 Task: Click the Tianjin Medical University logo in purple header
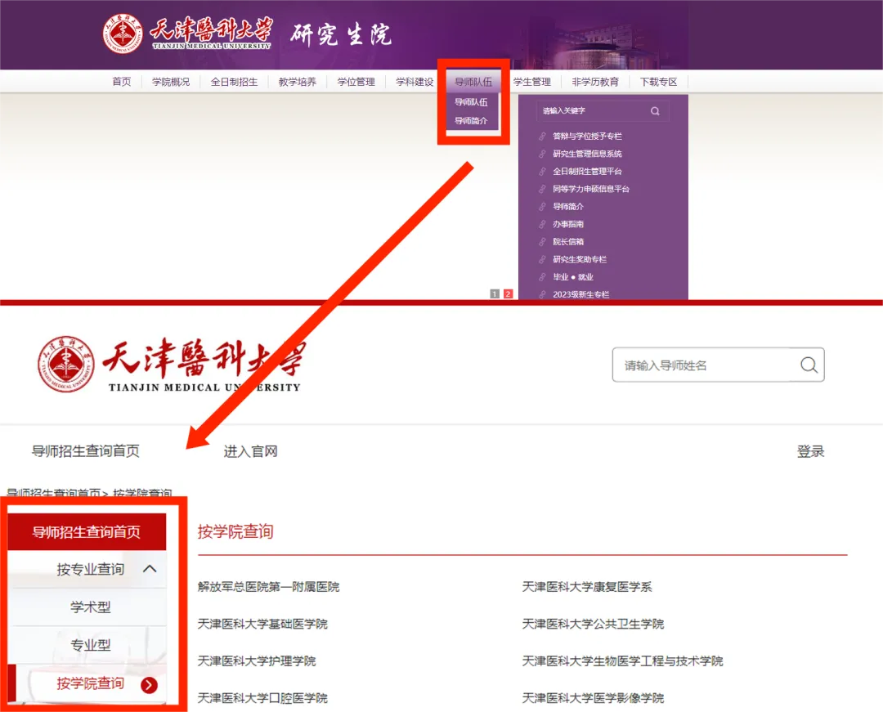point(187,34)
